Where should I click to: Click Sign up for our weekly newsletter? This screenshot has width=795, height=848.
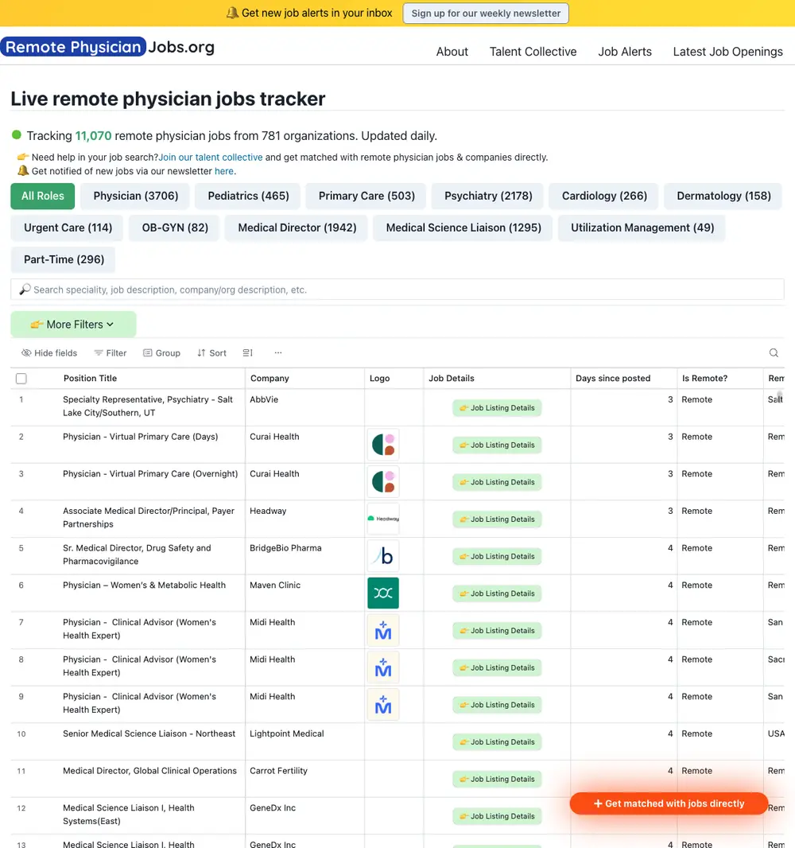pyautogui.click(x=485, y=13)
